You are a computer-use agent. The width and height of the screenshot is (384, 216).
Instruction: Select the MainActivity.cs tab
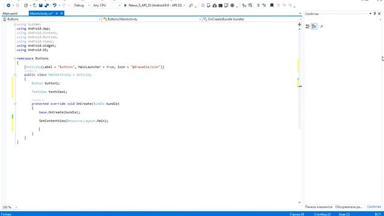41,13
